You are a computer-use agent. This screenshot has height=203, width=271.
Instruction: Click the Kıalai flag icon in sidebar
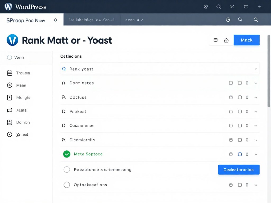tap(10, 110)
